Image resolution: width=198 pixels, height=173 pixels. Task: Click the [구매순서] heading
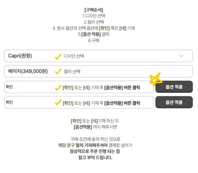pos(93,10)
